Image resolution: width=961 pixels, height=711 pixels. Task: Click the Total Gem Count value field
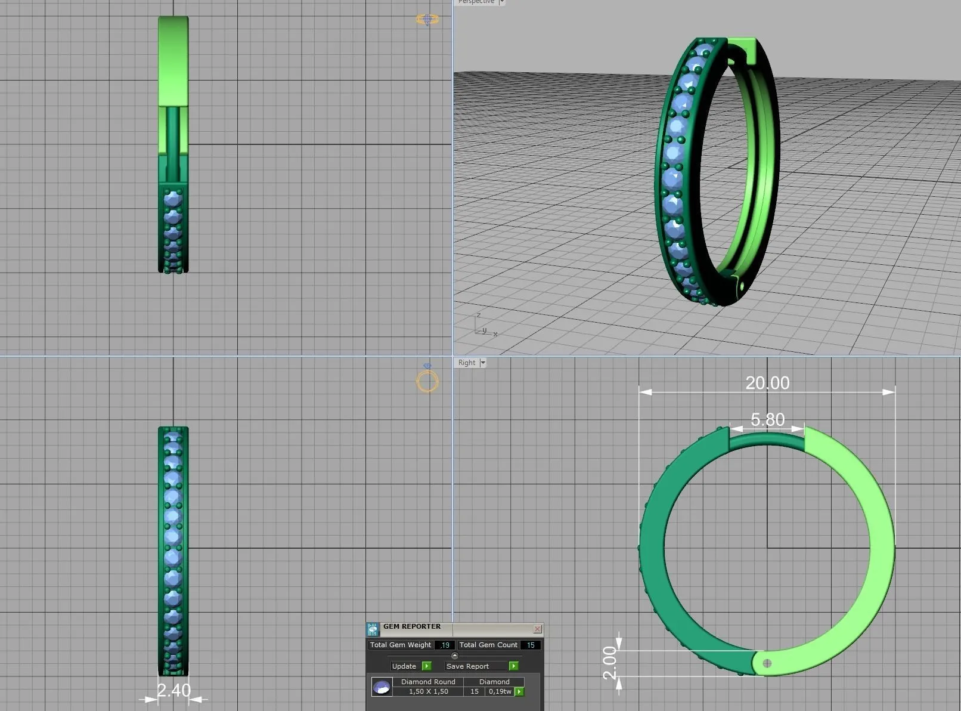click(x=530, y=645)
